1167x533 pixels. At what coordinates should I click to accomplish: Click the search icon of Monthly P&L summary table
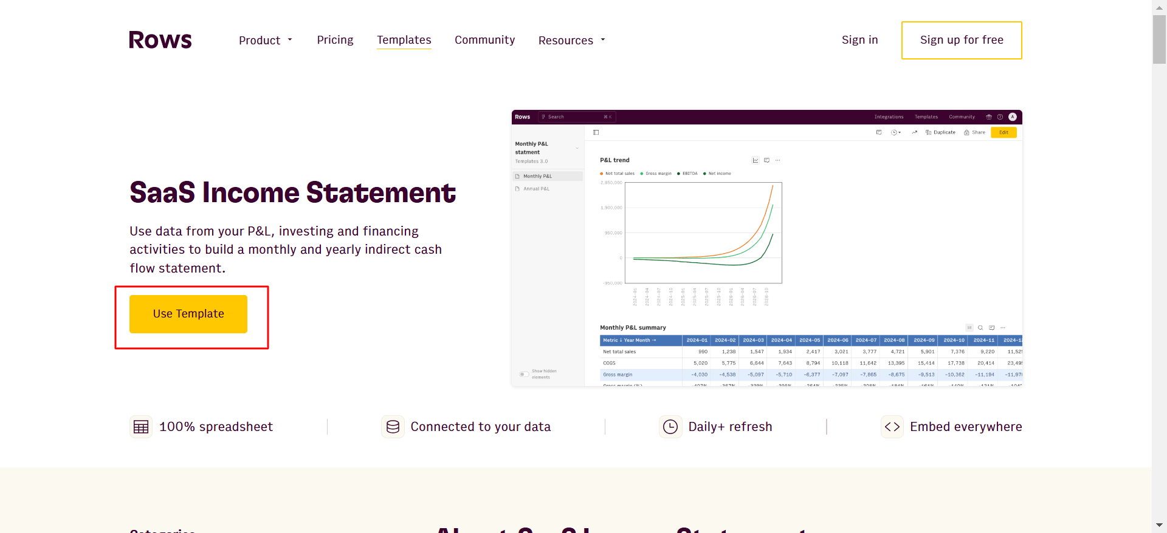pos(980,328)
